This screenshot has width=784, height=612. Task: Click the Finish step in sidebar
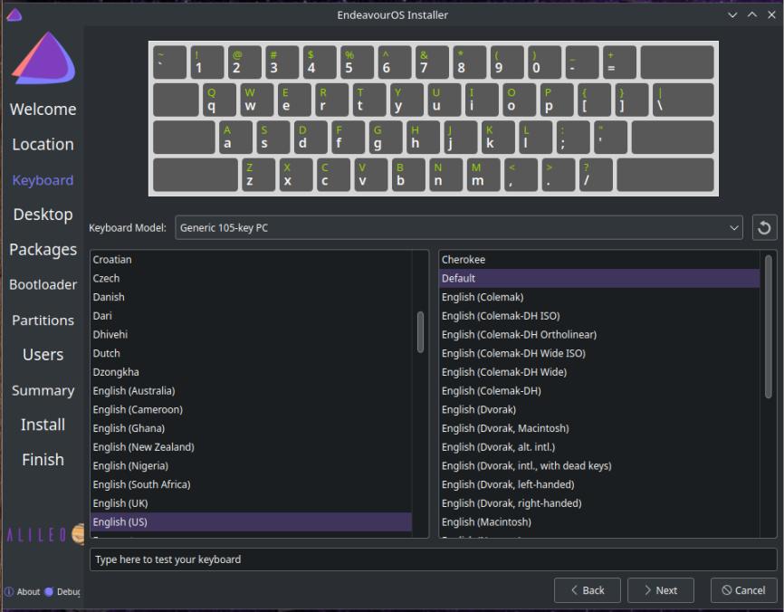tap(43, 460)
